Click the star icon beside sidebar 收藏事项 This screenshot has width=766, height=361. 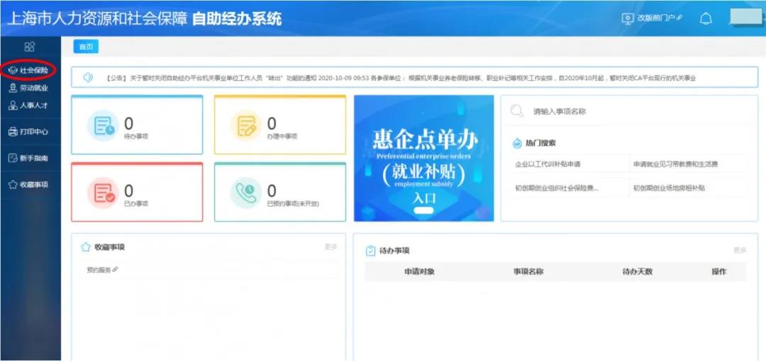(13, 185)
